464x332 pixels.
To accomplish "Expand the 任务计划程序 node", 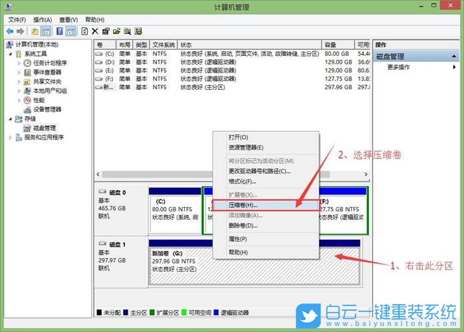I will (19, 63).
